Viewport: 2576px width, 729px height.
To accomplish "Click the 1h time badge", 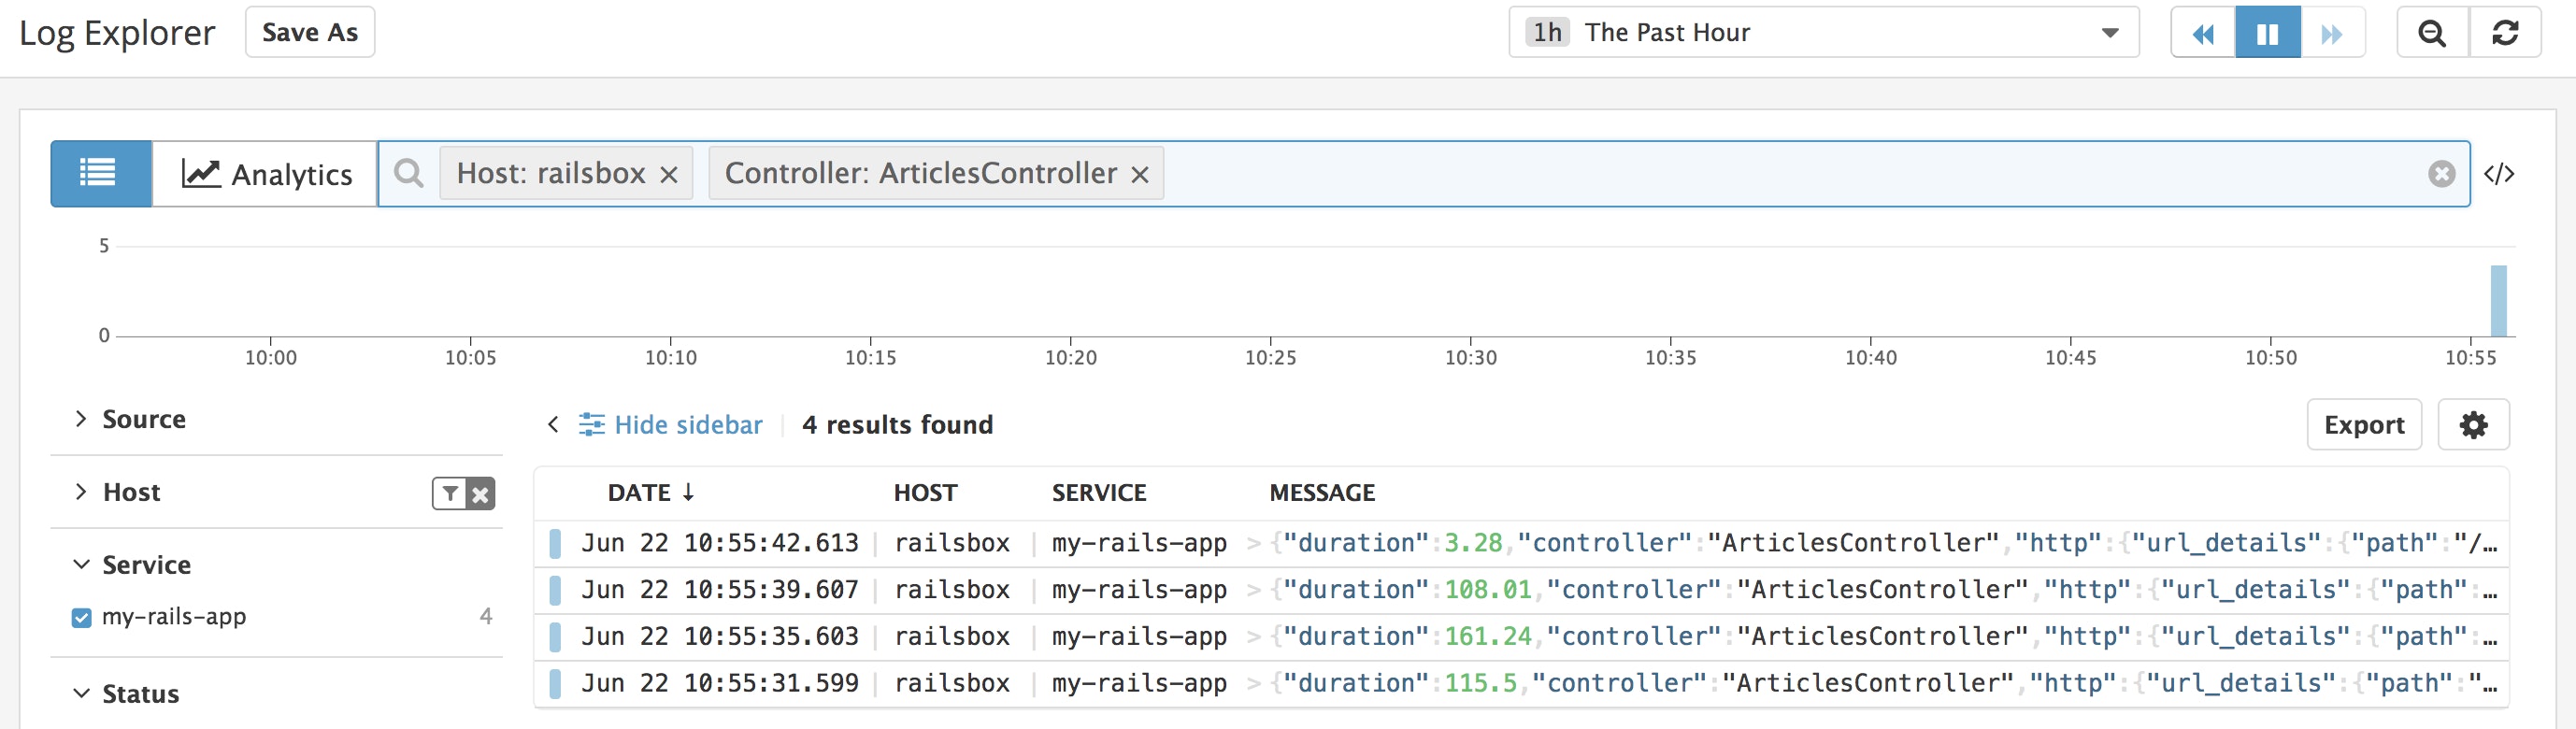I will tap(1547, 32).
